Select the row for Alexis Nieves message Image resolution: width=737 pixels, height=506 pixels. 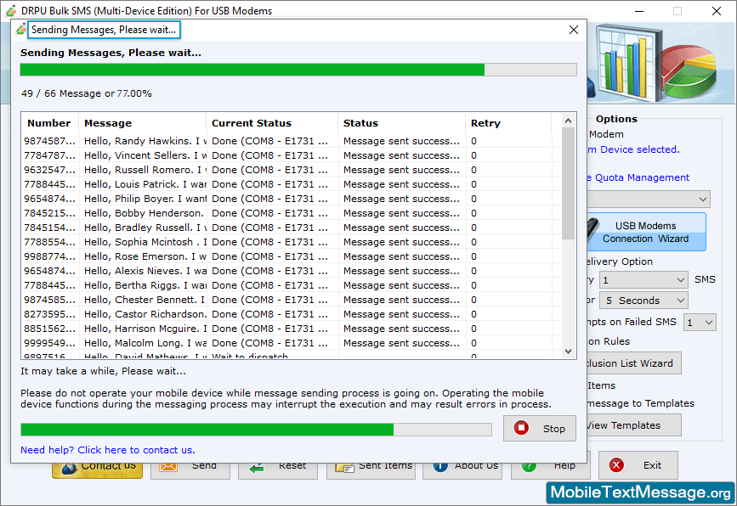[292, 271]
